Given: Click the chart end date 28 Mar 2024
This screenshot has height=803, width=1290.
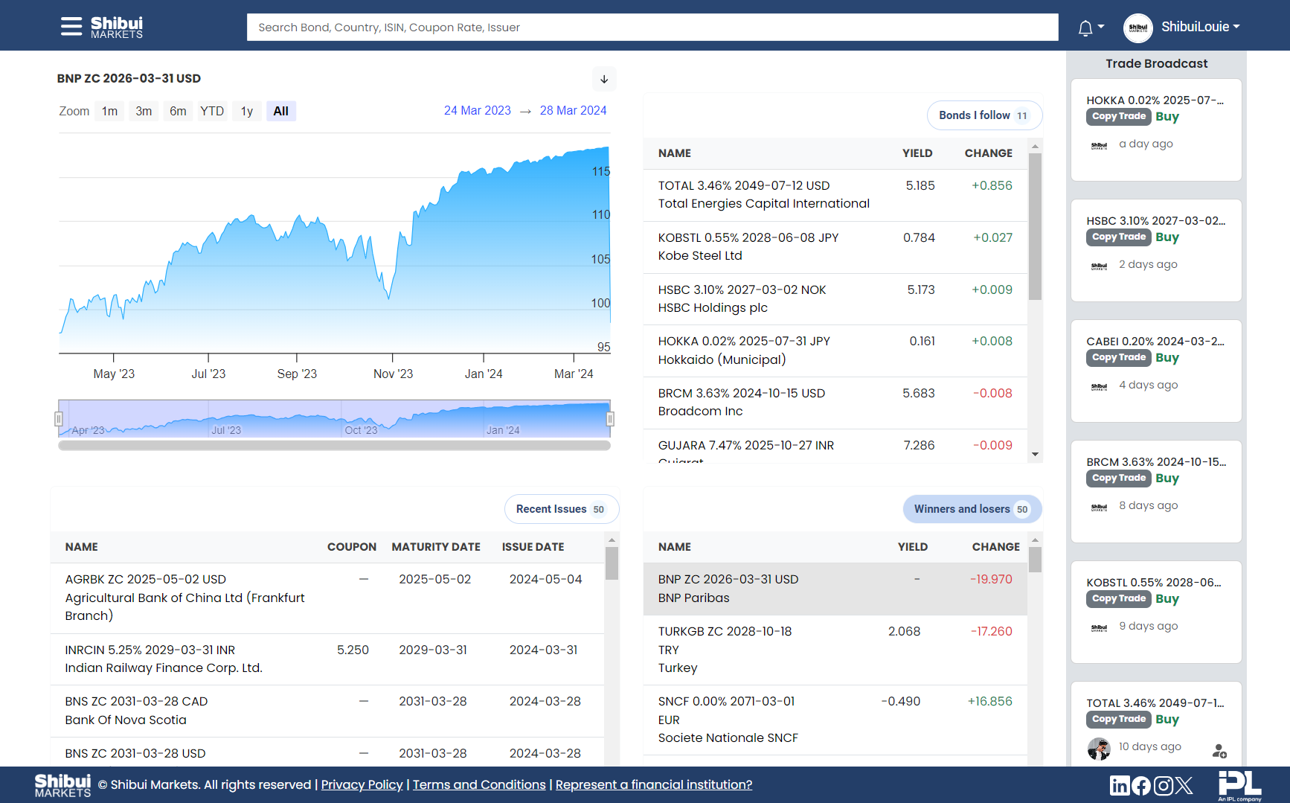Looking at the screenshot, I should coord(573,110).
